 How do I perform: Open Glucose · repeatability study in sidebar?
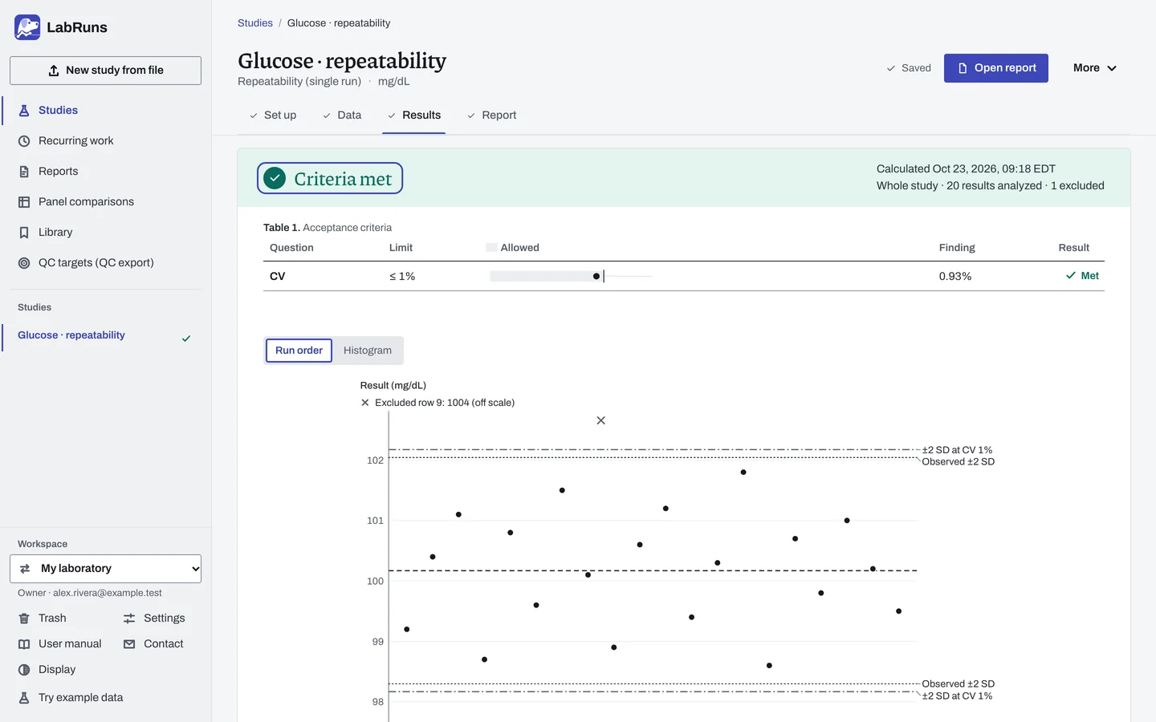click(71, 335)
